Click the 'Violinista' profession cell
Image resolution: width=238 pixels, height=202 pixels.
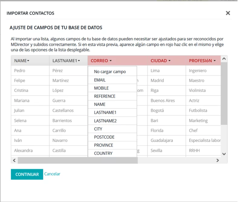coord(203,90)
